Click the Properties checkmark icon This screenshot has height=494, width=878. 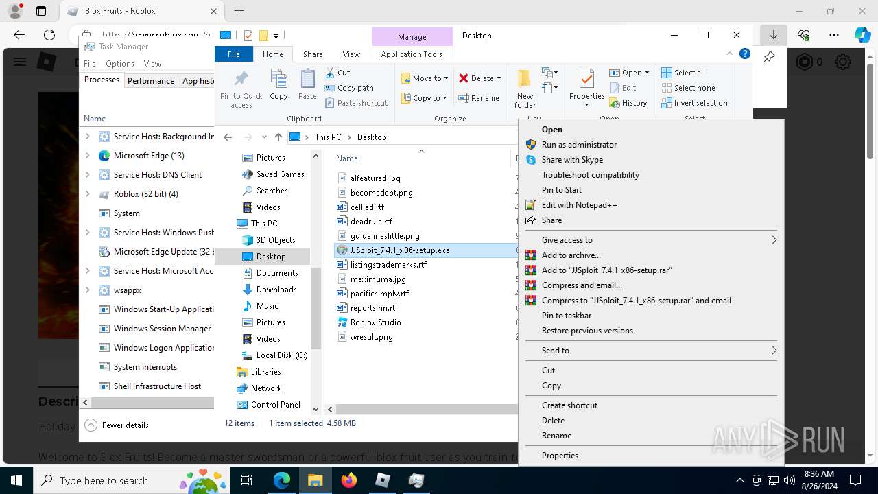pyautogui.click(x=586, y=79)
